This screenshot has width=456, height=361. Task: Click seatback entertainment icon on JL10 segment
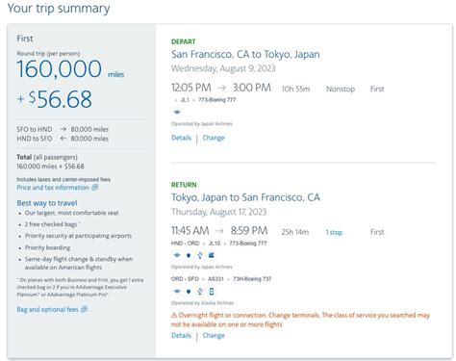click(x=211, y=255)
